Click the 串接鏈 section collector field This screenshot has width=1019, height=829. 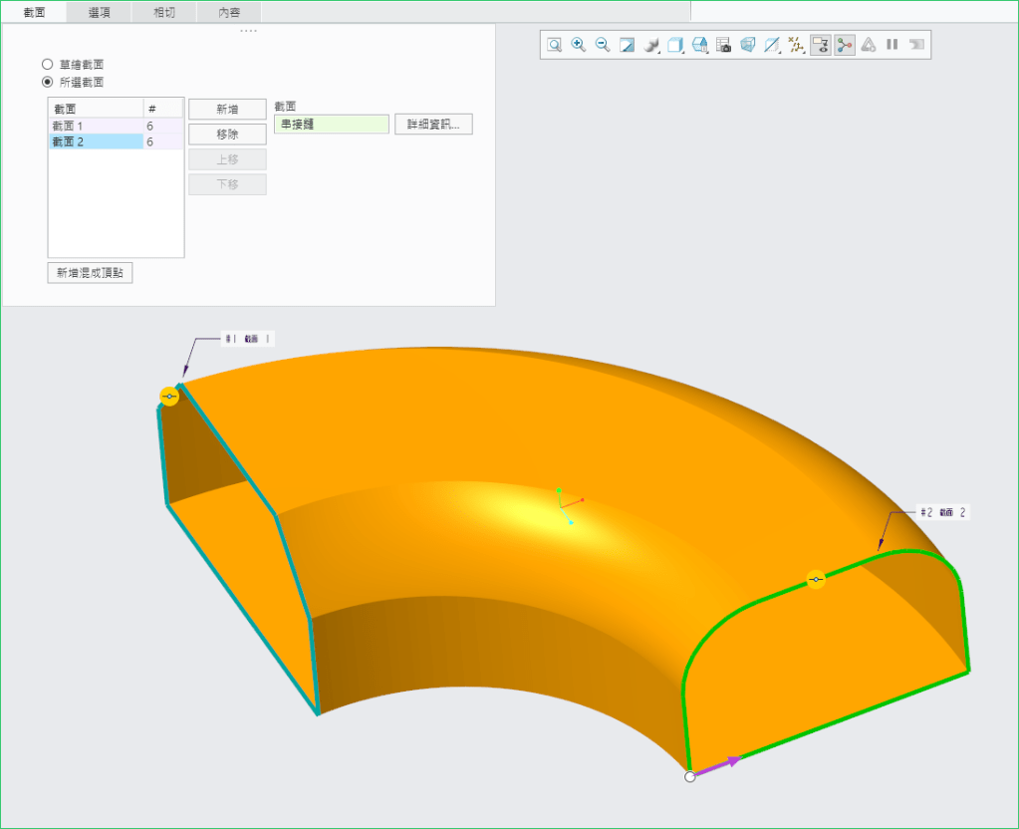[331, 125]
